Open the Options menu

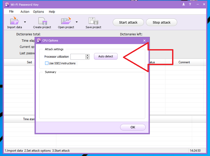[x=38, y=12]
